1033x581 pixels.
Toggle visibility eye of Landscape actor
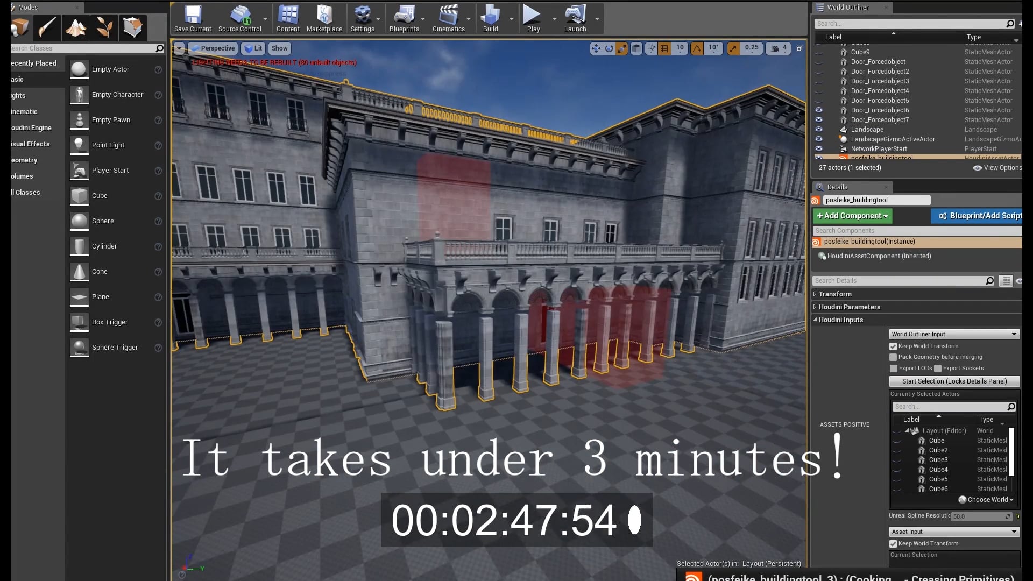pyautogui.click(x=819, y=130)
